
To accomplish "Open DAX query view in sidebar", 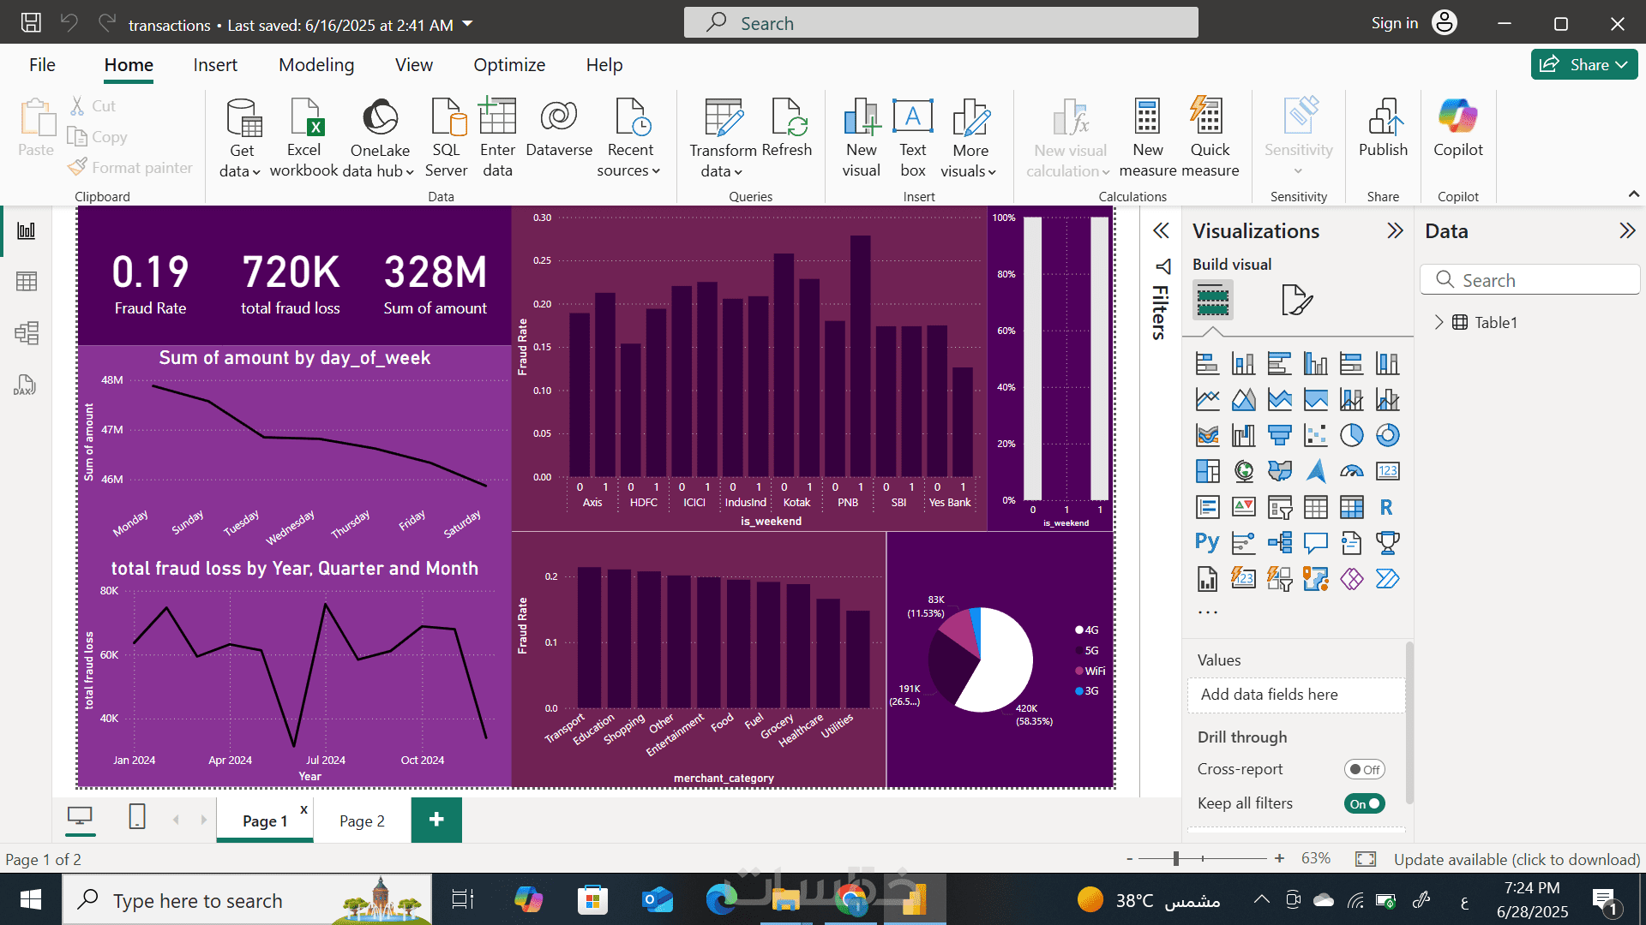I will point(25,385).
